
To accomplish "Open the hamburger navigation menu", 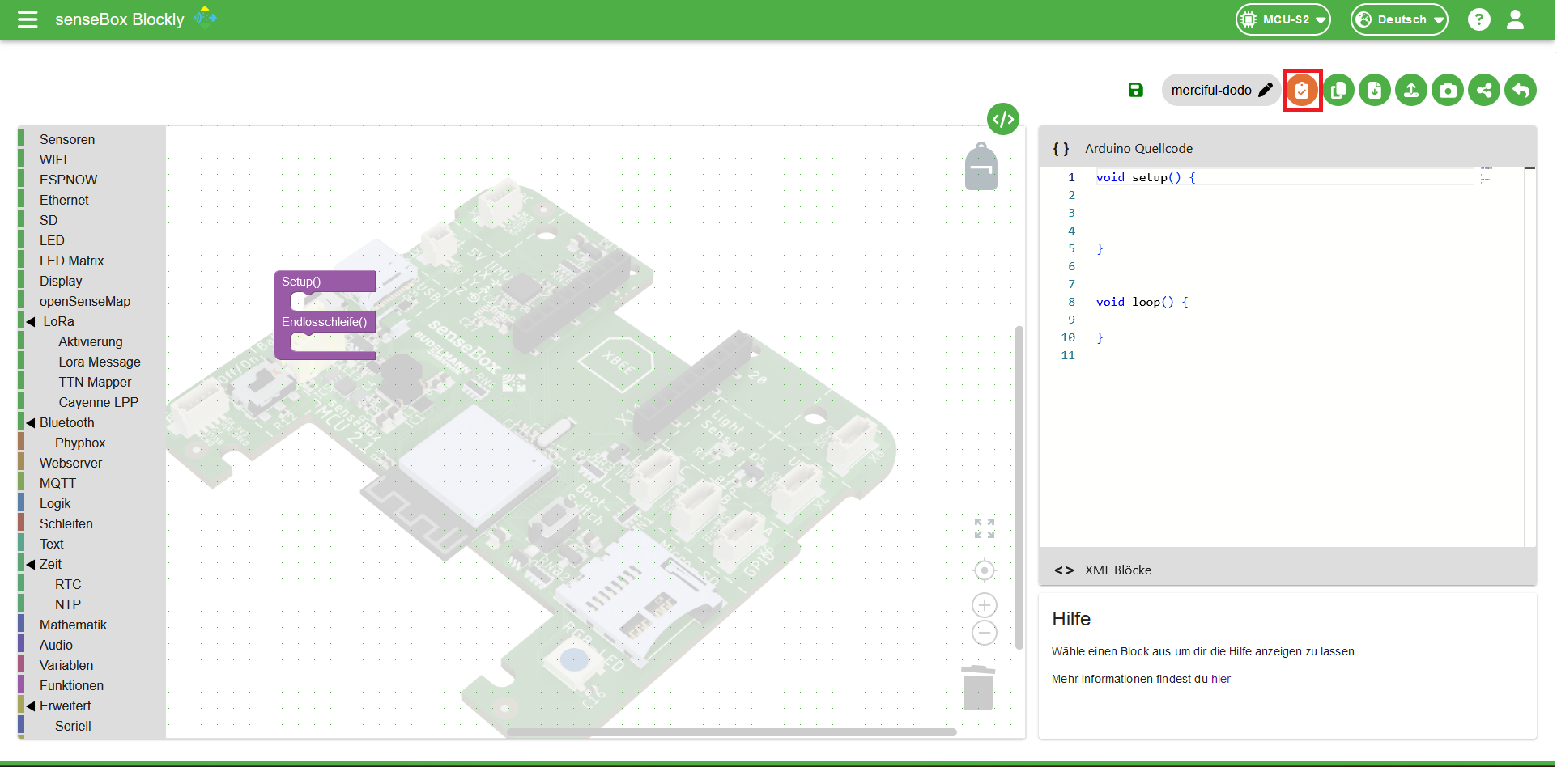I will pos(28,19).
